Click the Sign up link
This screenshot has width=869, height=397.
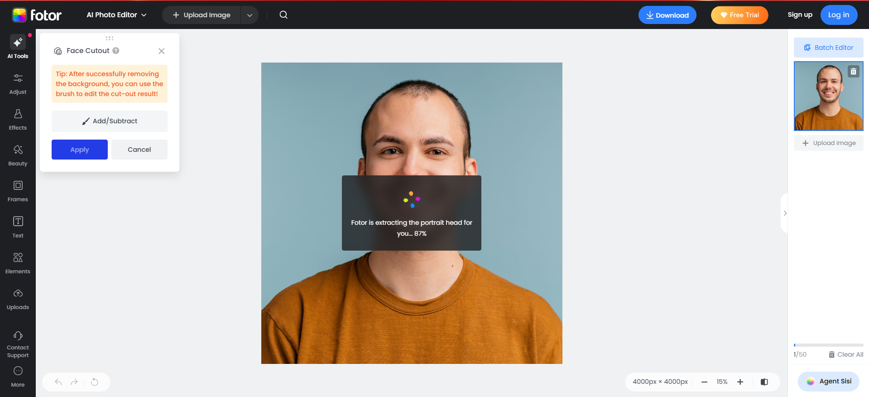coord(800,15)
